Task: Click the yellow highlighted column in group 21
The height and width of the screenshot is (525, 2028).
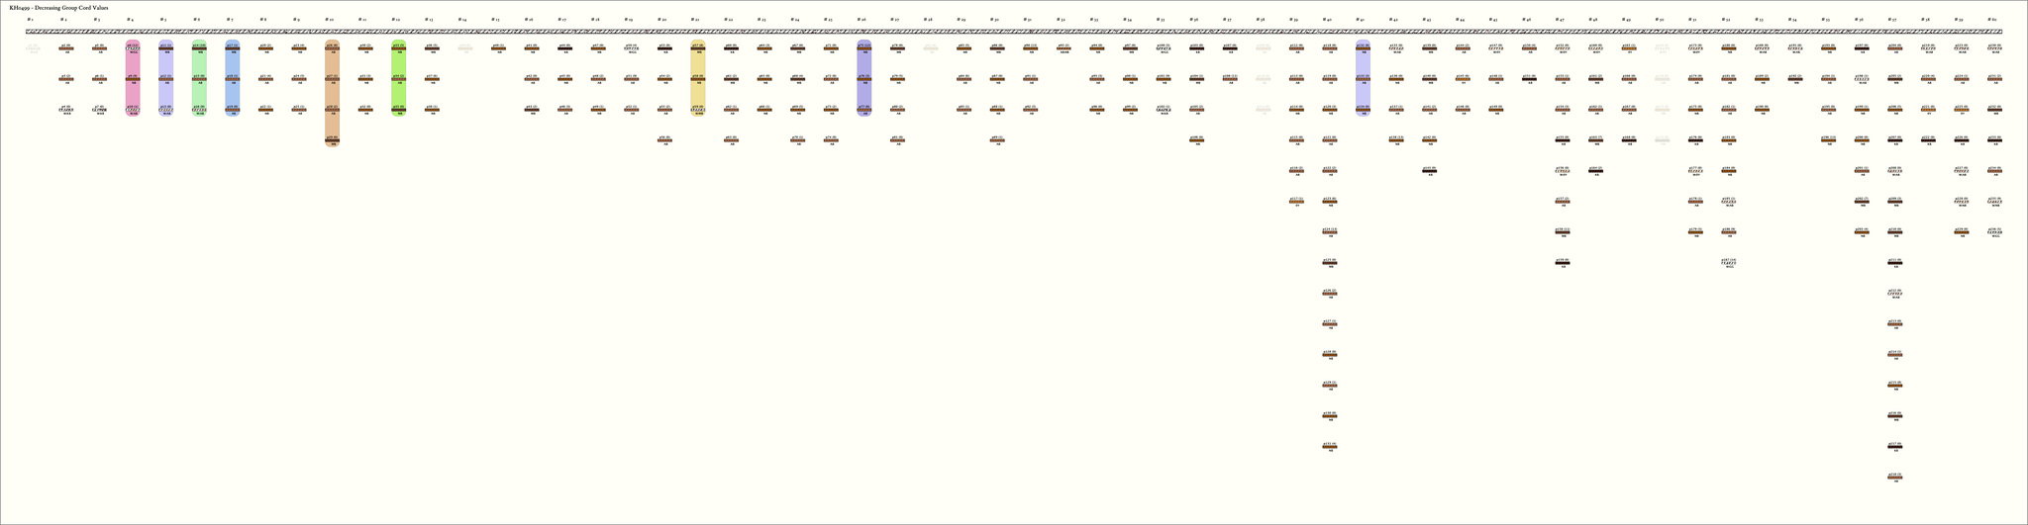Action: (x=698, y=79)
